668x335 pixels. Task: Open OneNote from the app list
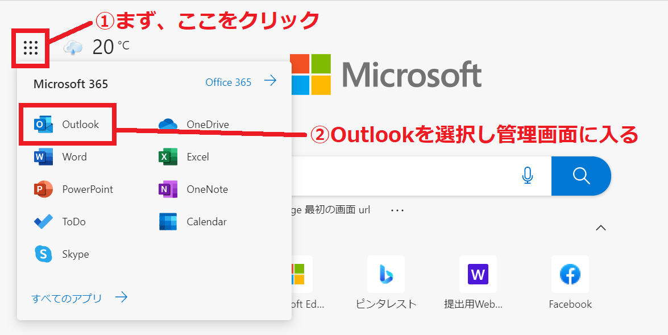pos(193,189)
